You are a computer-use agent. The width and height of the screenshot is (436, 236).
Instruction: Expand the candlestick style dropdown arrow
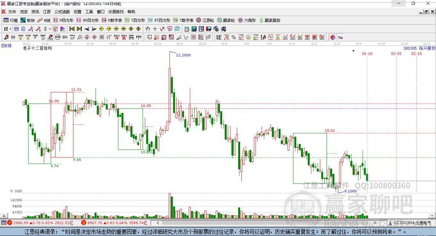(x=50, y=29)
